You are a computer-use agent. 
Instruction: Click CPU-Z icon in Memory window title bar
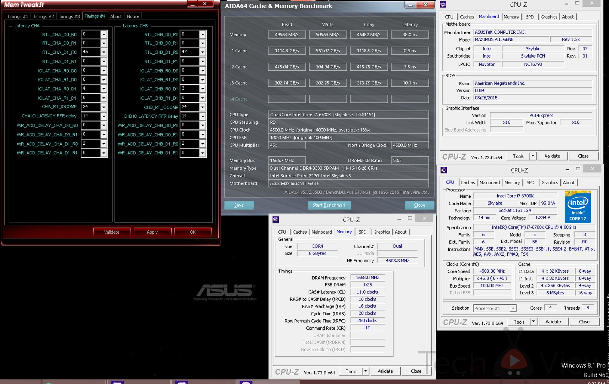point(276,219)
